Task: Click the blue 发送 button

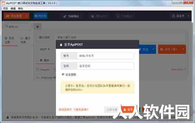Action: [x=145, y=49]
